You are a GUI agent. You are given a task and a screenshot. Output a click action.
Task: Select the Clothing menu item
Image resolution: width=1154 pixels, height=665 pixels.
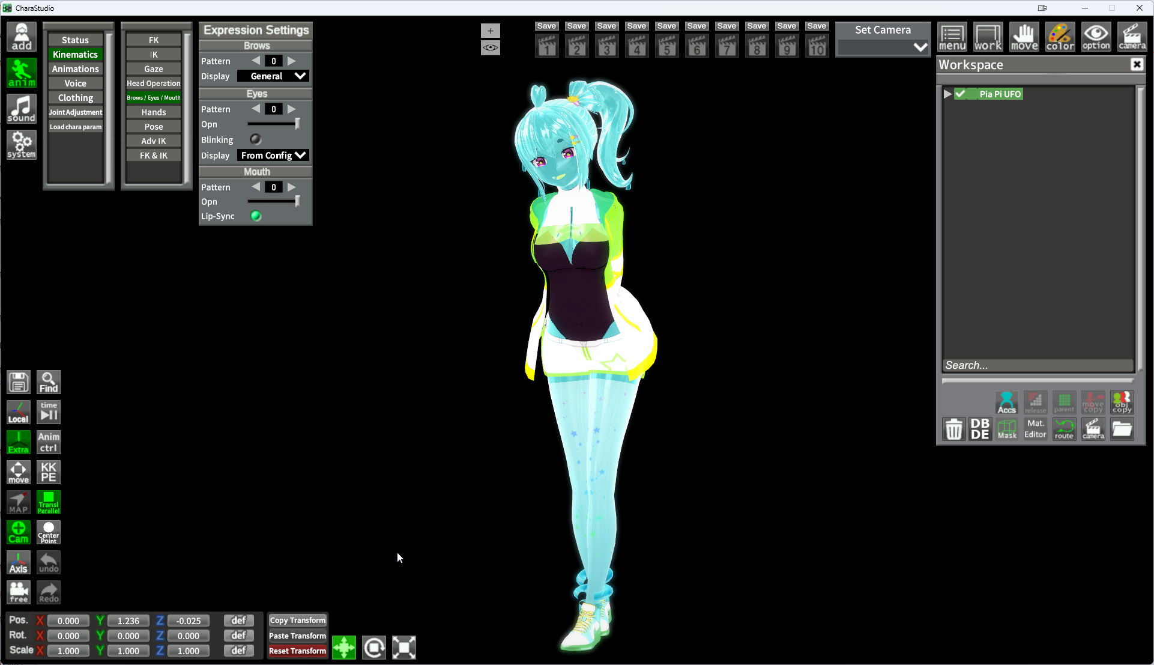pyautogui.click(x=75, y=98)
